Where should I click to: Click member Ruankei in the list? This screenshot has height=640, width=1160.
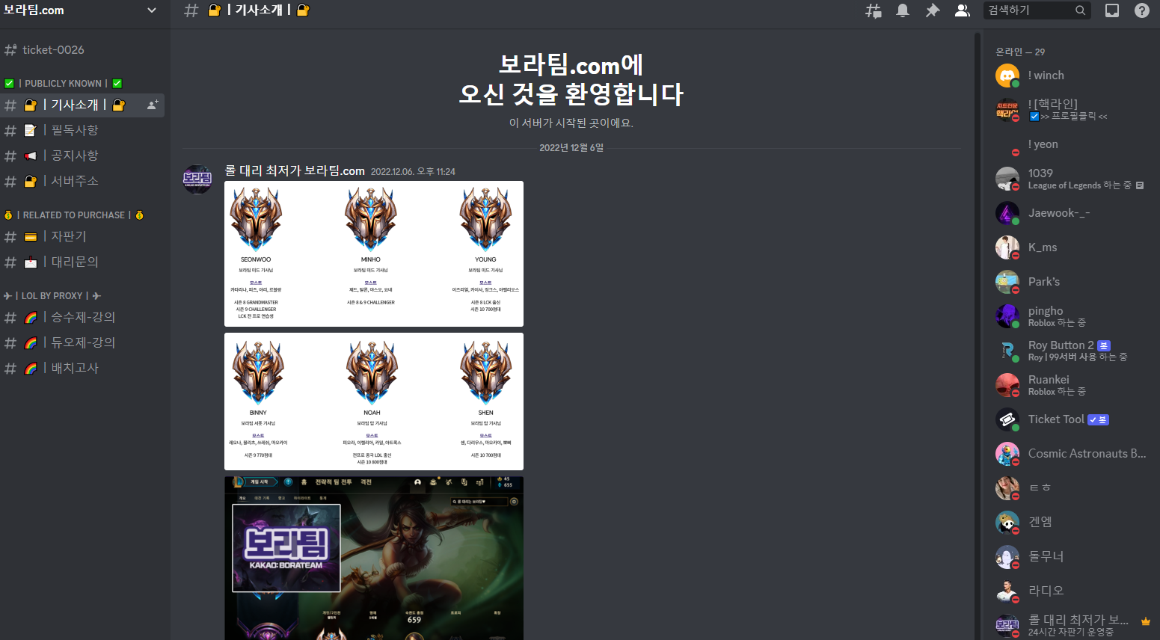[x=1070, y=385]
